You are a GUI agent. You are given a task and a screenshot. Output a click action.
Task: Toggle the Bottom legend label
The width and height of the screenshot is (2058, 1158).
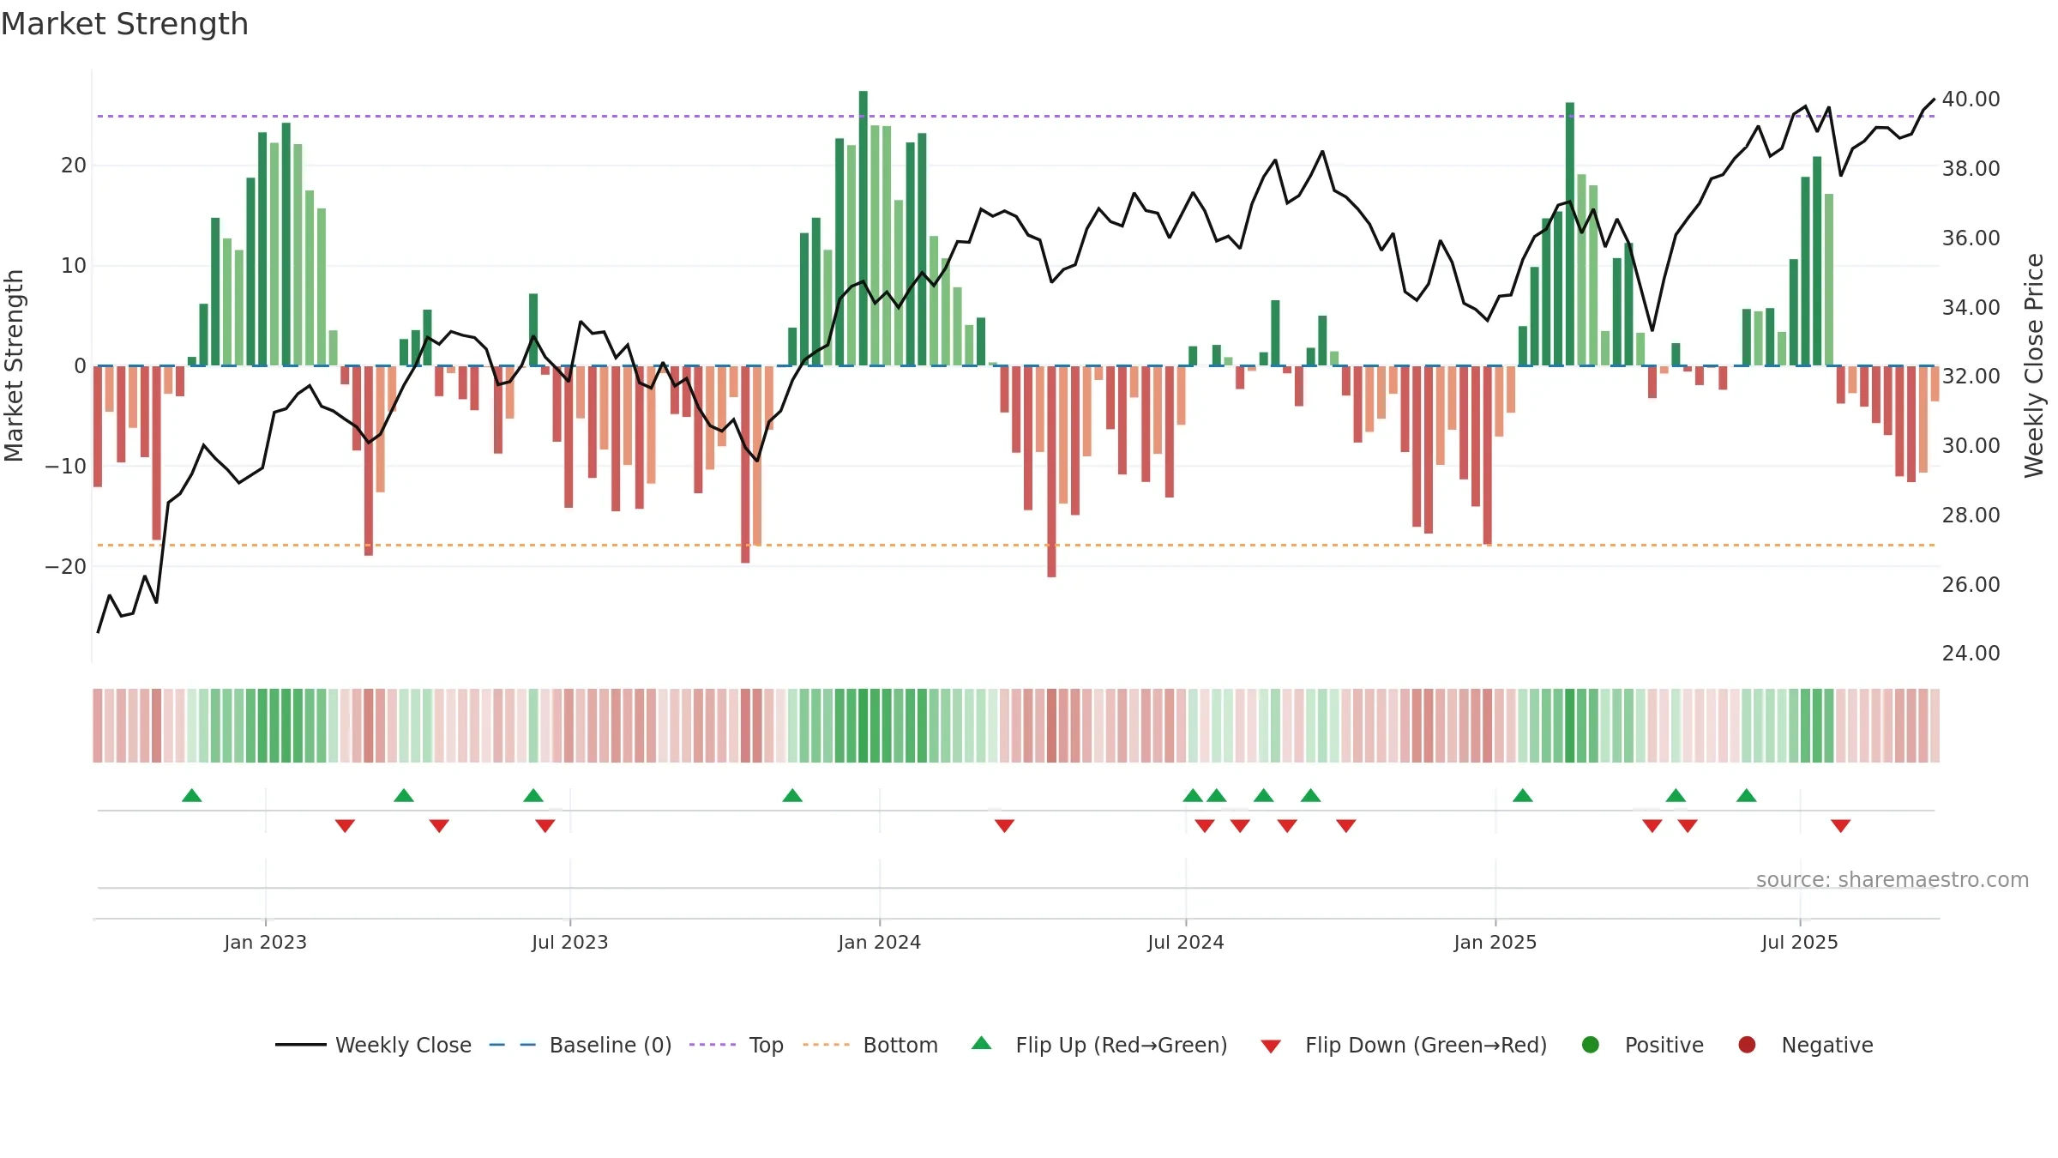[x=900, y=1045]
